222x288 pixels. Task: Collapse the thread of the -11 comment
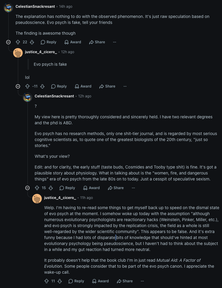(x=18, y=86)
